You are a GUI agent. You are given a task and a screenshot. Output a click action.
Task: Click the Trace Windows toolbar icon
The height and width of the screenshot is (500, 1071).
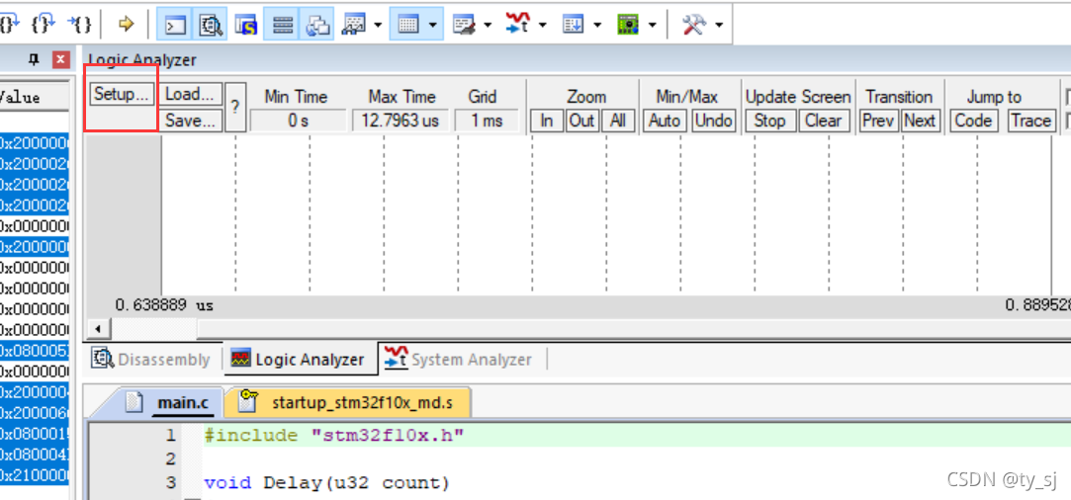(573, 26)
